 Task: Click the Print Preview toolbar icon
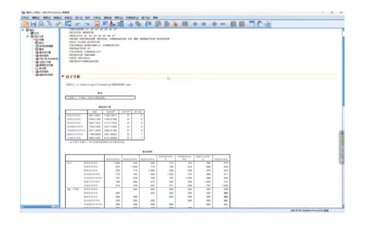pos(49,24)
